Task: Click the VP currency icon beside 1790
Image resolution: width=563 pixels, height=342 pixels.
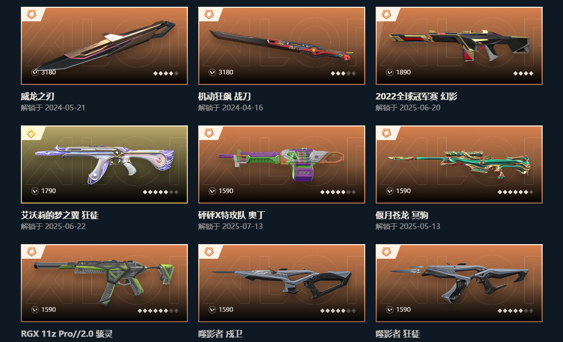Action: [x=35, y=191]
